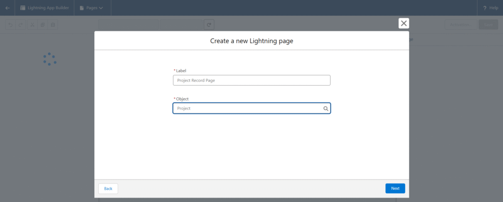The image size is (503, 202).
Task: Click the back arrow in the header
Action: (7, 8)
